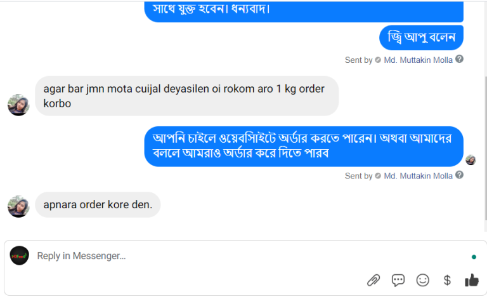This screenshot has width=487, height=299.
Task: Select the "apnara order kore den." message bubble
Action: click(x=98, y=205)
